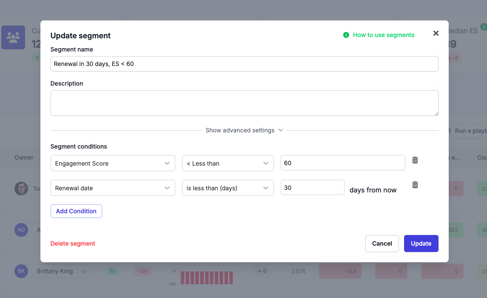
Task: Delete the Renewal date condition via trash icon
Action: pos(415,184)
